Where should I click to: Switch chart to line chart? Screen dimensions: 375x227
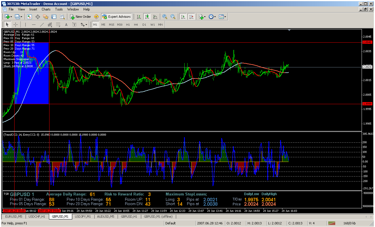(155, 17)
